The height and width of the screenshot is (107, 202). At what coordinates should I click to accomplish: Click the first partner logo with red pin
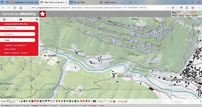point(13,101)
